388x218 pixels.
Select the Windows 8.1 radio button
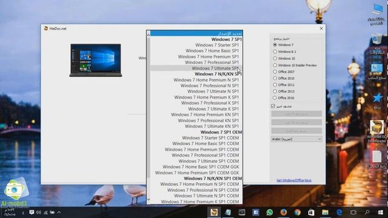pyautogui.click(x=275, y=51)
